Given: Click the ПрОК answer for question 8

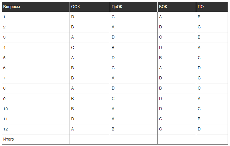Looking at the screenshot, I should click(113, 89).
